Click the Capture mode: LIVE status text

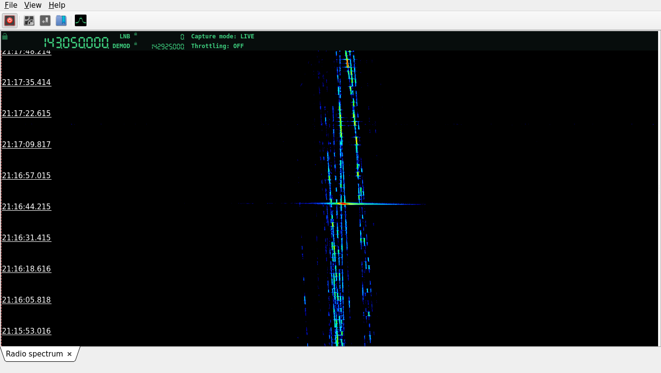(223, 36)
